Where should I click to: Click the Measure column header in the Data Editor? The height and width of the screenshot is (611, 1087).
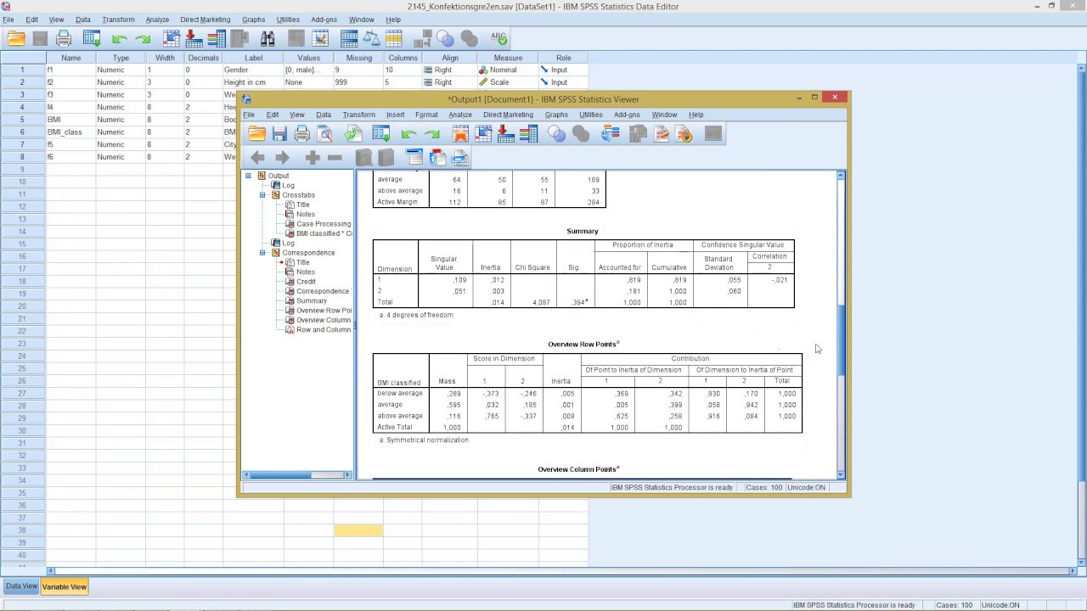pyautogui.click(x=508, y=58)
